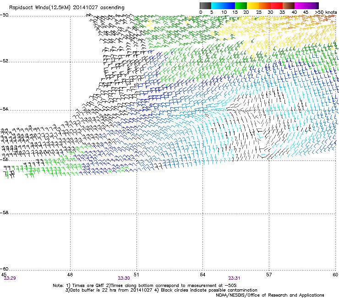Viewport: 339px width, 298px height.
Task: Click the longitude axis label "57"
Action: pos(269,275)
